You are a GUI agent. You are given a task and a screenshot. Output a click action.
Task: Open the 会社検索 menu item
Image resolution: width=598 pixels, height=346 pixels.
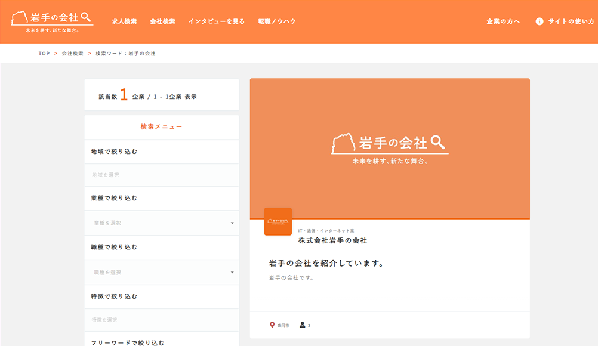click(162, 21)
